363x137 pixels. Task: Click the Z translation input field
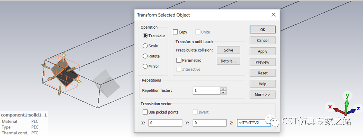point(254,123)
